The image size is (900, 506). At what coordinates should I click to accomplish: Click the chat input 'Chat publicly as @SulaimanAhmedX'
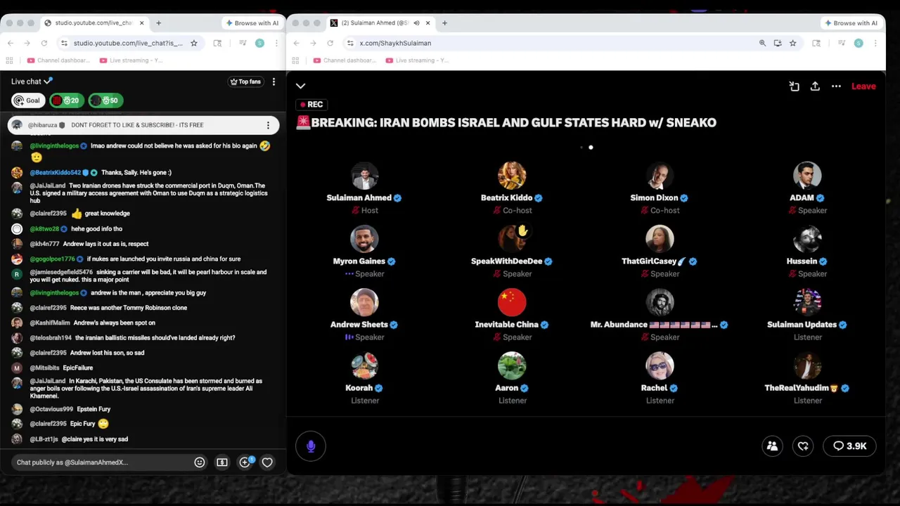coord(102,462)
